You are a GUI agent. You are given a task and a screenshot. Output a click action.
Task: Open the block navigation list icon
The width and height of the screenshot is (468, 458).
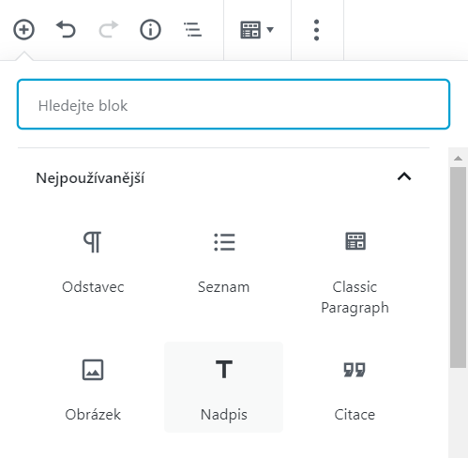(192, 30)
